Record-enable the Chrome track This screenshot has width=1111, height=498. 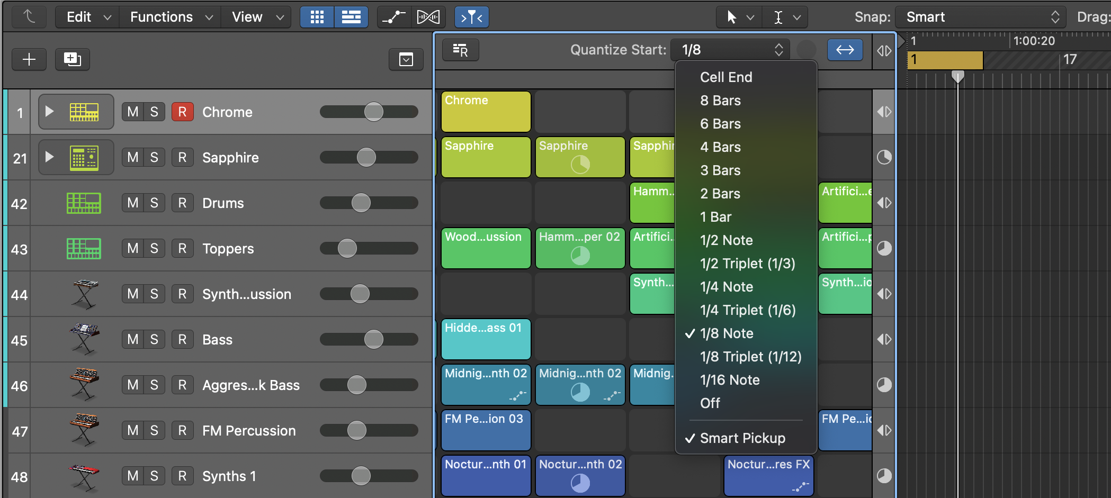coord(182,112)
